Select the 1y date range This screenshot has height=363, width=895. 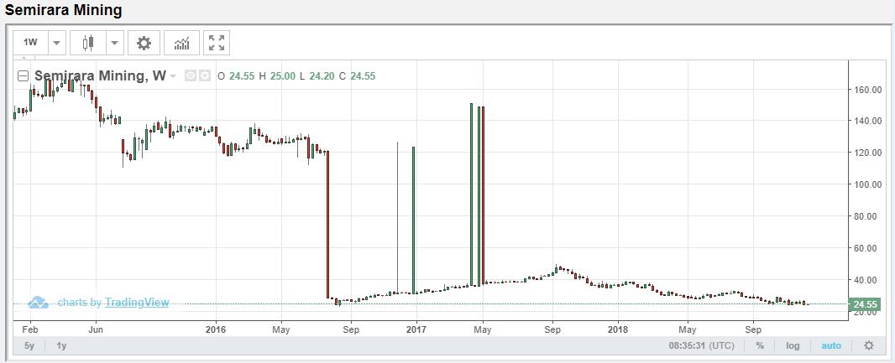coord(61,345)
